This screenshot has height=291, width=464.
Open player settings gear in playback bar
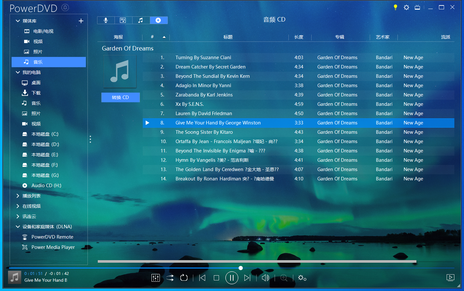coord(302,278)
